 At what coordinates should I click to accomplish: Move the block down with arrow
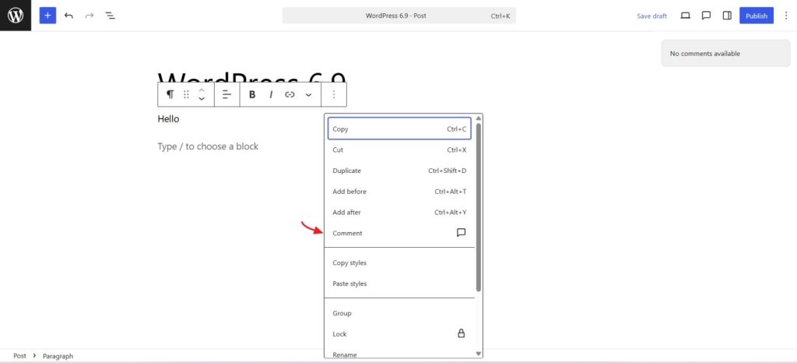coord(202,99)
